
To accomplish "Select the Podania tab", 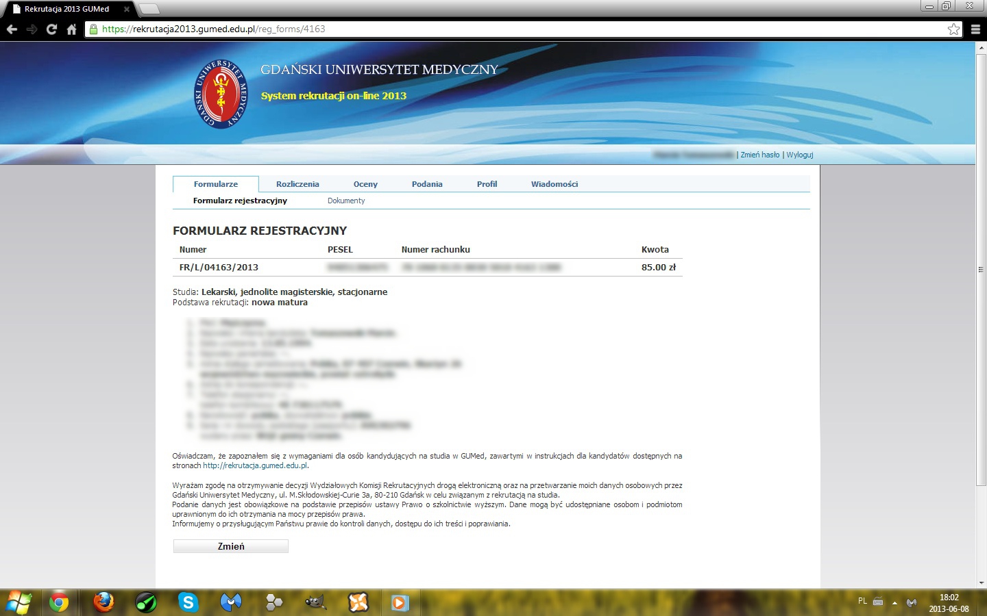I will point(427,184).
